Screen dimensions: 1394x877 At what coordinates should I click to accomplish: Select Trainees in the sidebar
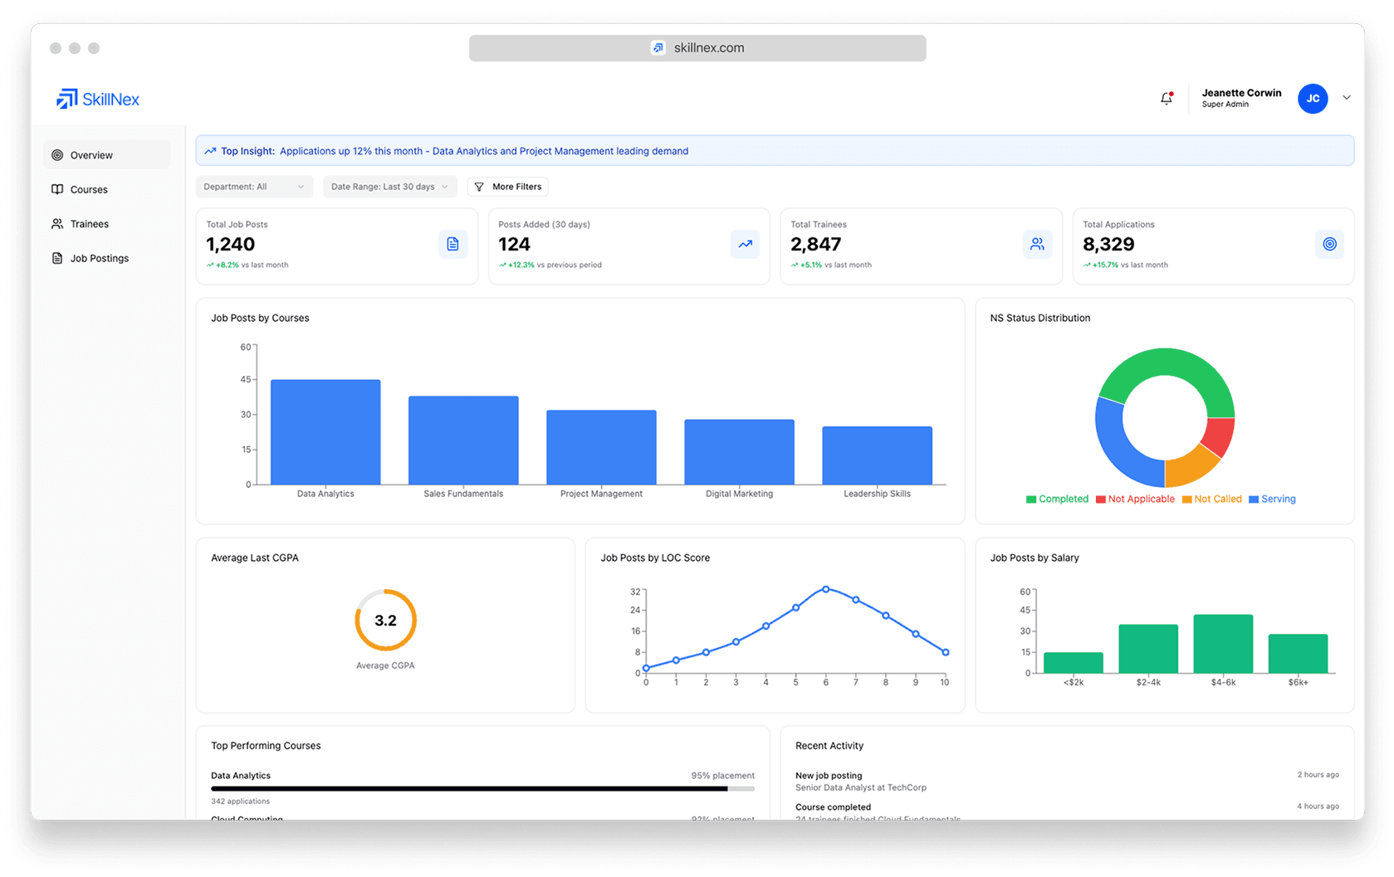89,224
